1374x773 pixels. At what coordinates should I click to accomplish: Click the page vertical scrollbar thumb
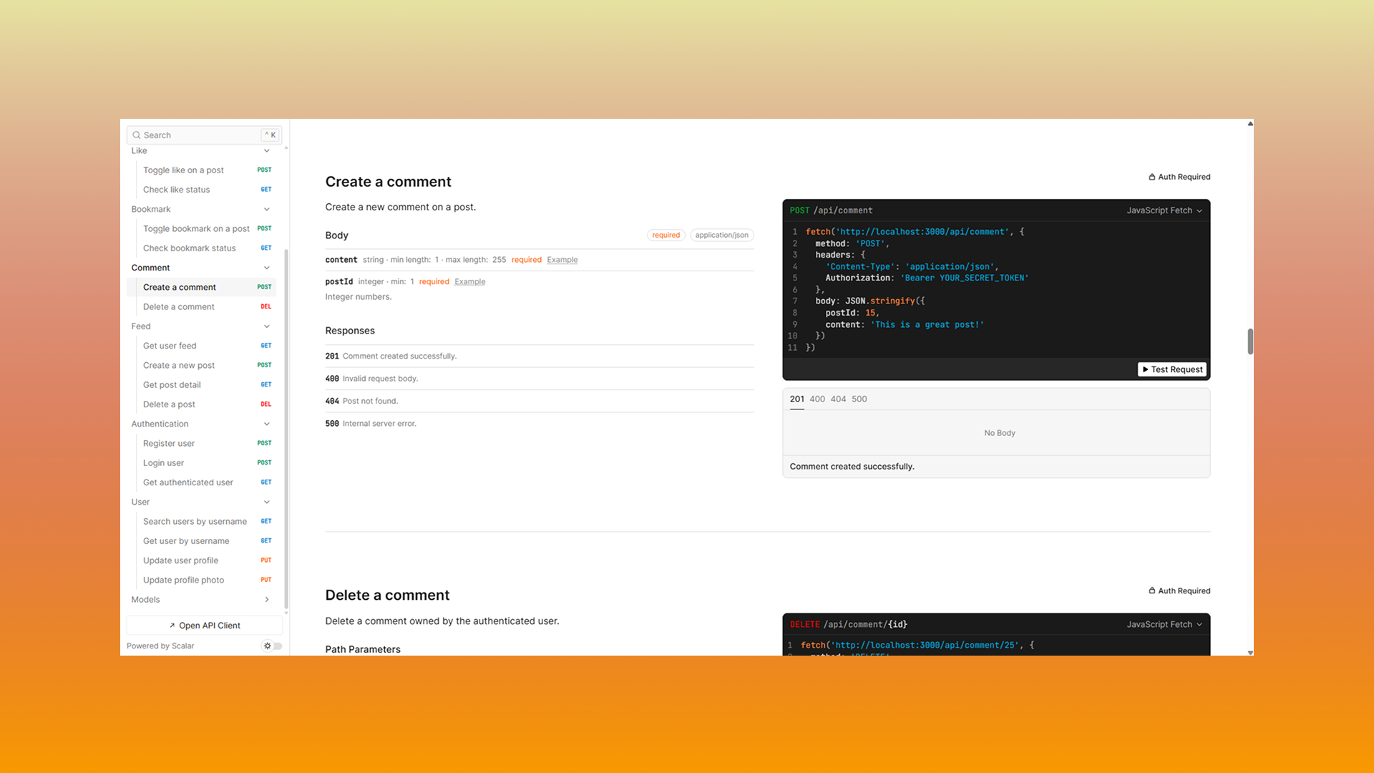[1250, 341]
